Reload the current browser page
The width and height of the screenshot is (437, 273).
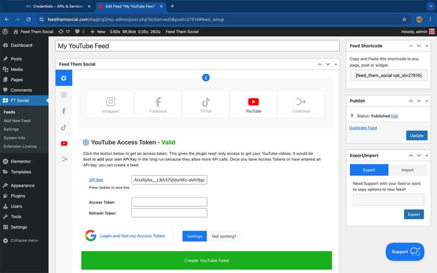(x=29, y=20)
